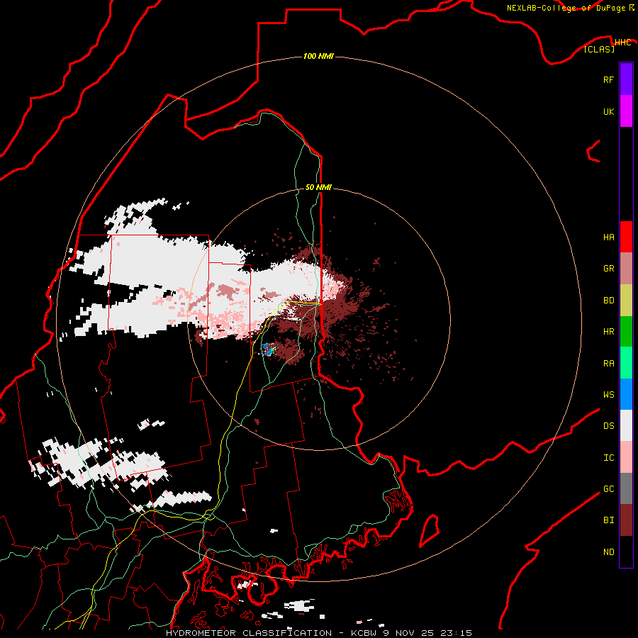
Task: Click the HYDROMETEOR CLASSIFICATION title text
Action: point(249,633)
